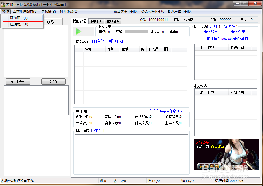Click the 添加账号 button
263x186 pixels.
(x=18, y=82)
